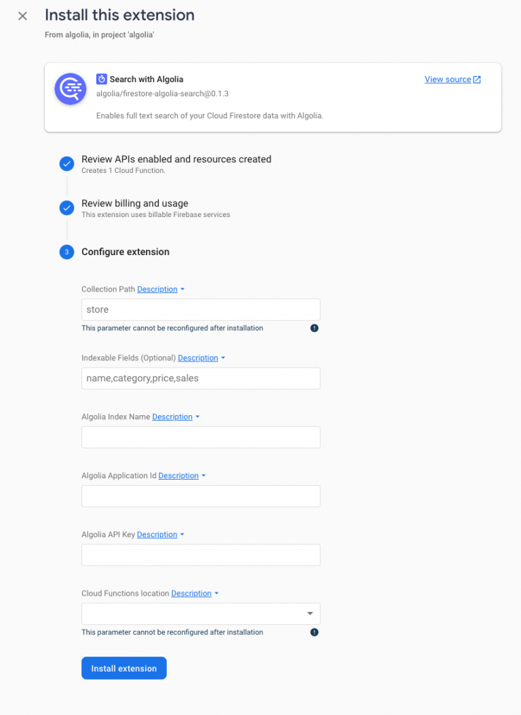521x715 pixels.
Task: Click the Algolia extension logo icon
Action: pyautogui.click(x=71, y=89)
